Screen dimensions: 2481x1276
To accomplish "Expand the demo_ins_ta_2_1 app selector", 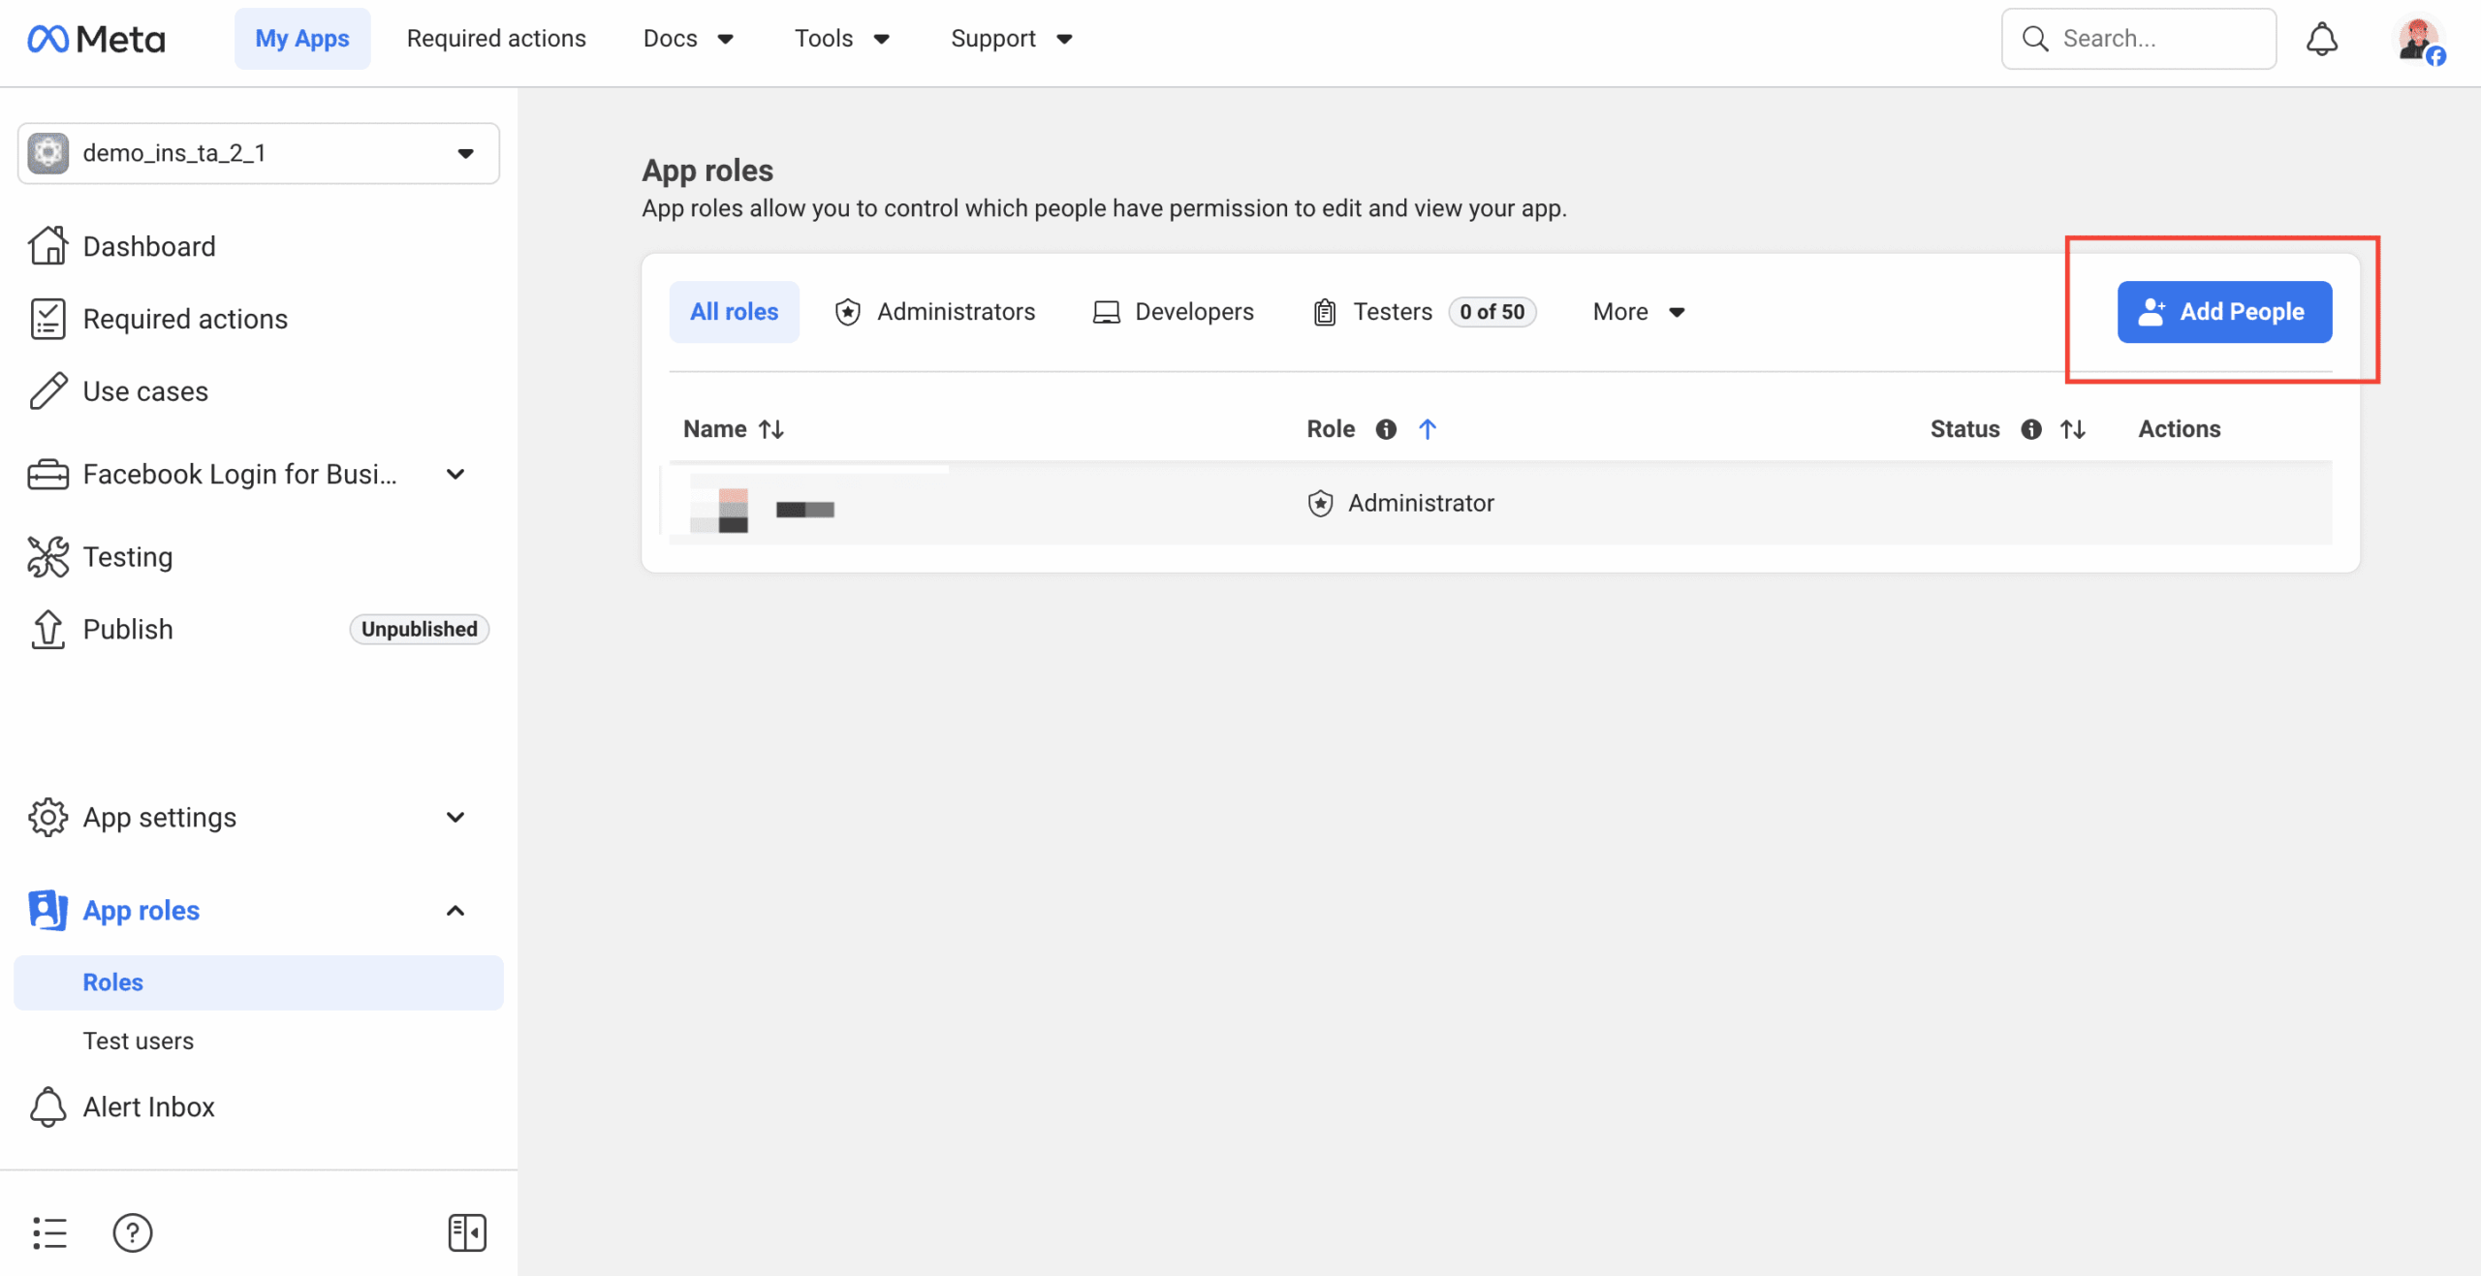I will point(465,153).
